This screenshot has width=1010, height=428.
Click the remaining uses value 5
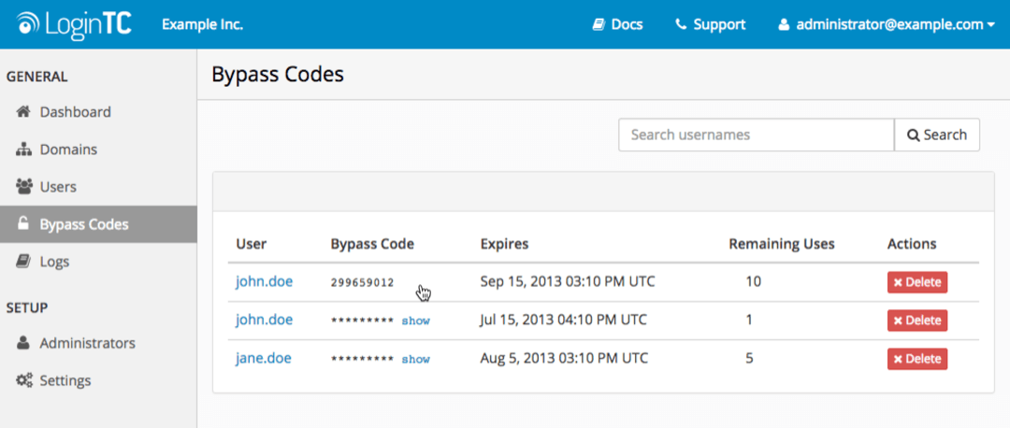(x=750, y=358)
